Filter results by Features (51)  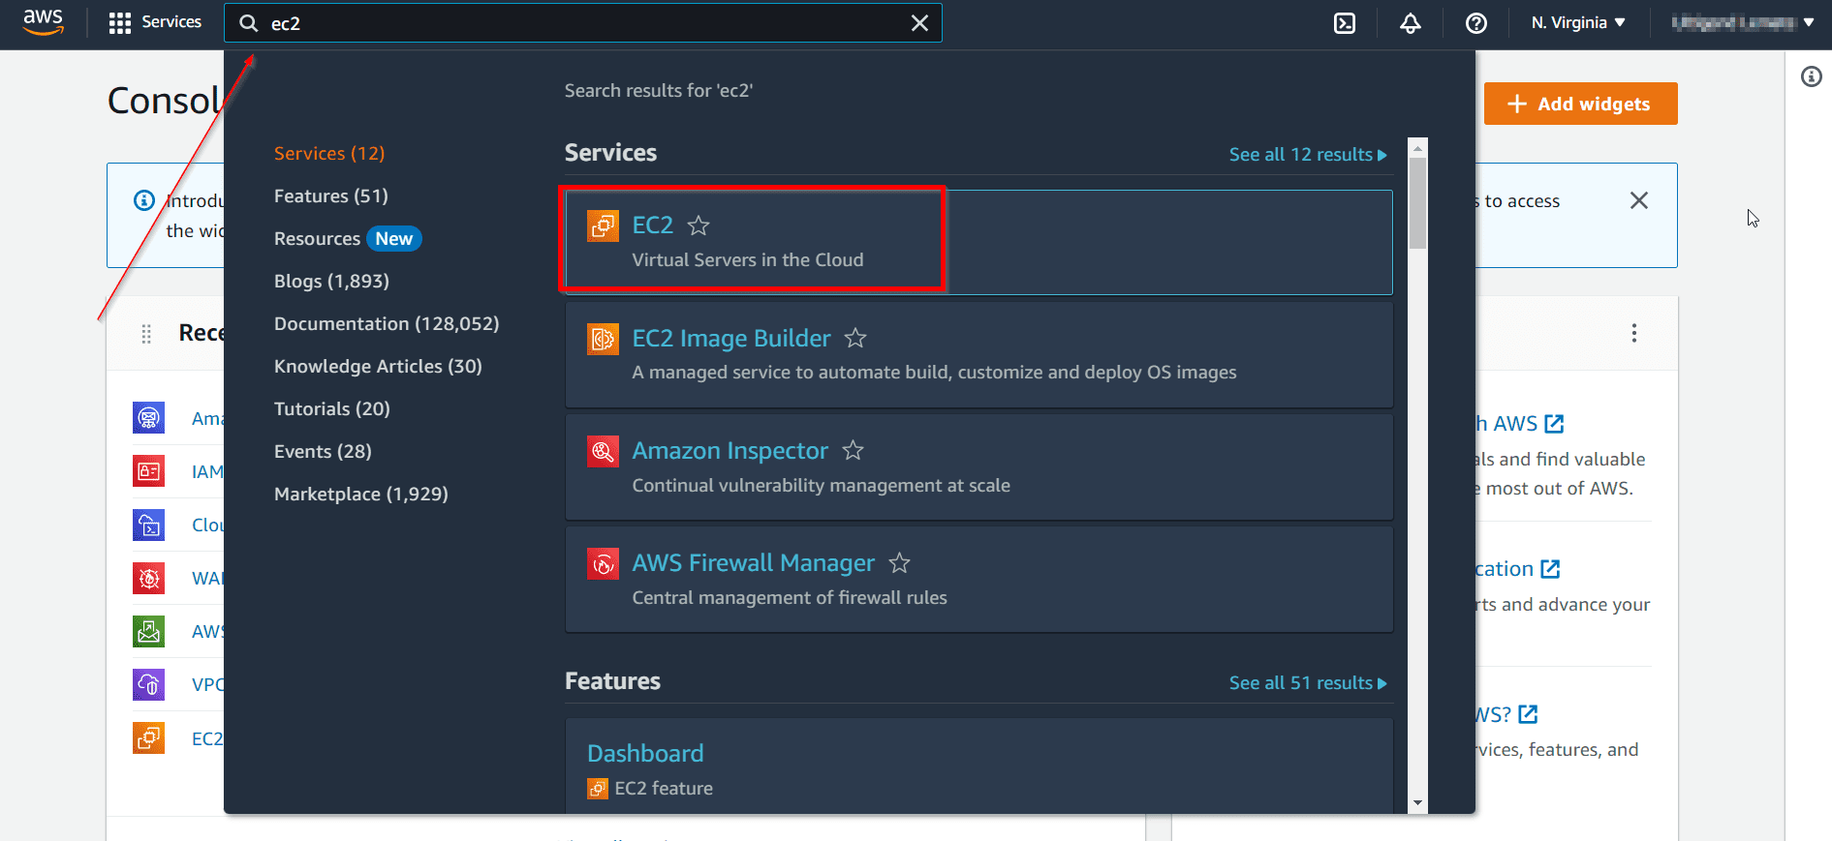click(330, 195)
